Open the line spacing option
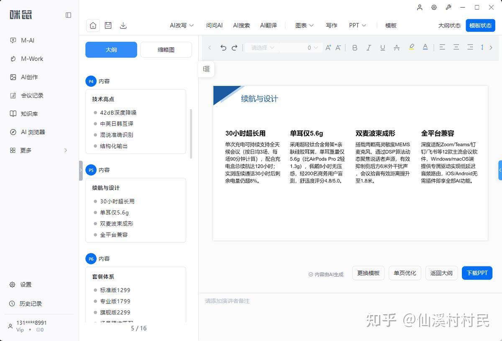Image resolution: width=502 pixels, height=341 pixels. 482,47
